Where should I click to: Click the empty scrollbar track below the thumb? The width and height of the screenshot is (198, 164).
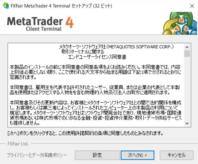[x=187, y=88]
